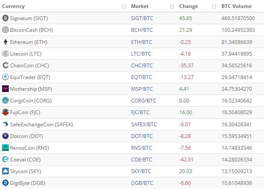Click the DigiByte logo icon
The height and width of the screenshot is (189, 265).
pos(5,183)
